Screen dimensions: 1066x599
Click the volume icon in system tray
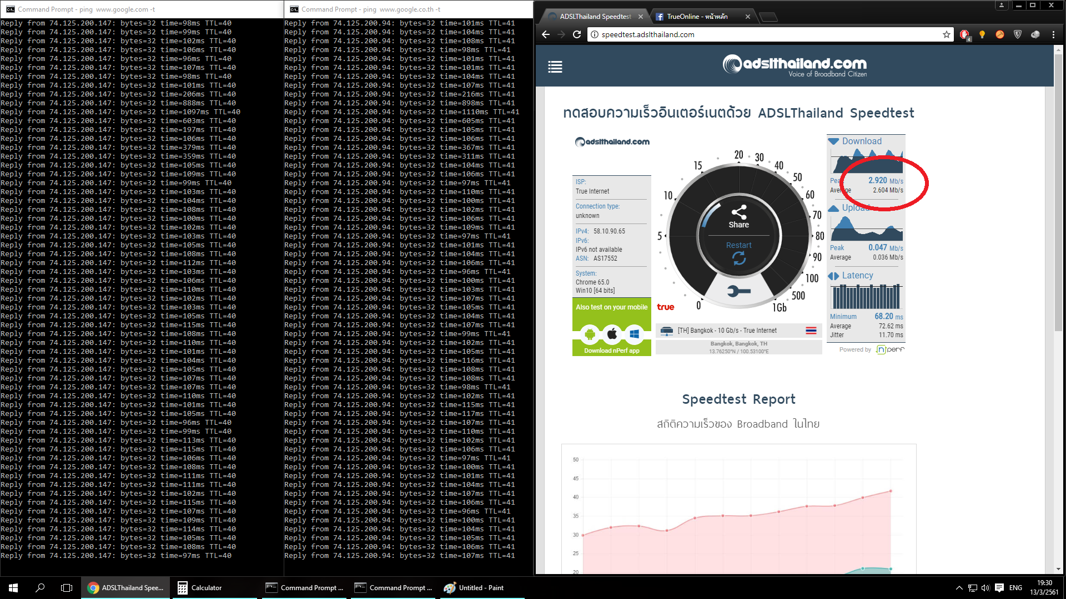click(985, 588)
